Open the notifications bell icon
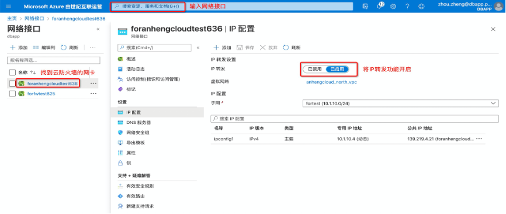 pyautogui.click(x=380, y=6)
